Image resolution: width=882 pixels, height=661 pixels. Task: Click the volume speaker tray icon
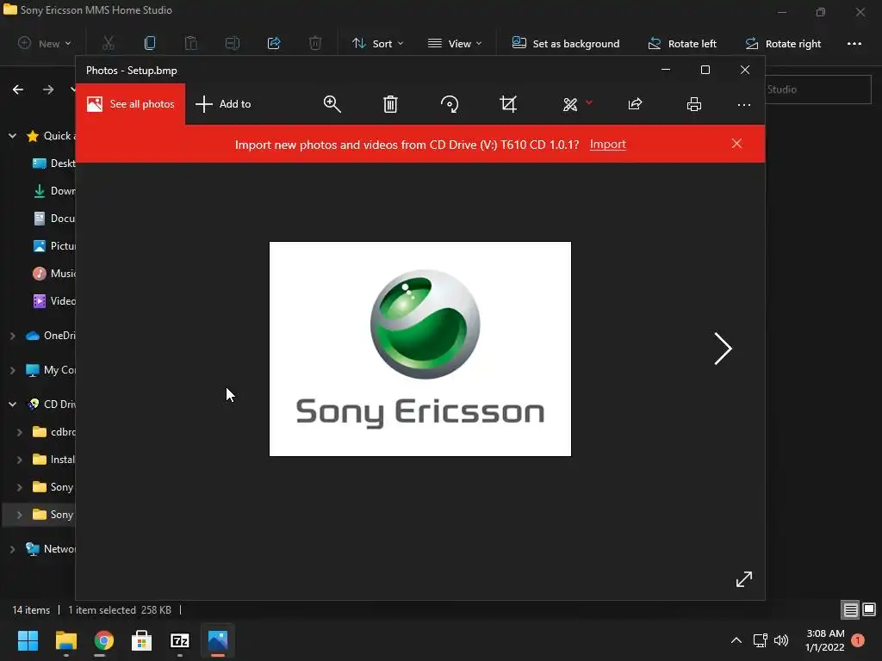coord(781,640)
